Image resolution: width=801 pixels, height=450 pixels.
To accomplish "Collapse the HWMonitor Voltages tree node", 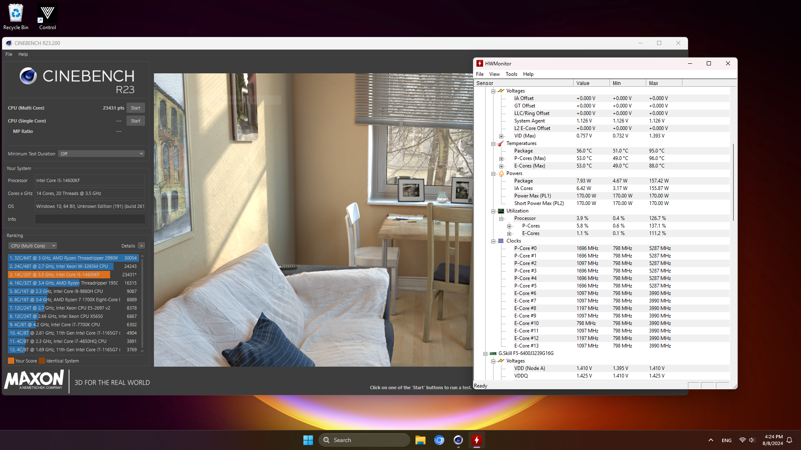I will [493, 91].
